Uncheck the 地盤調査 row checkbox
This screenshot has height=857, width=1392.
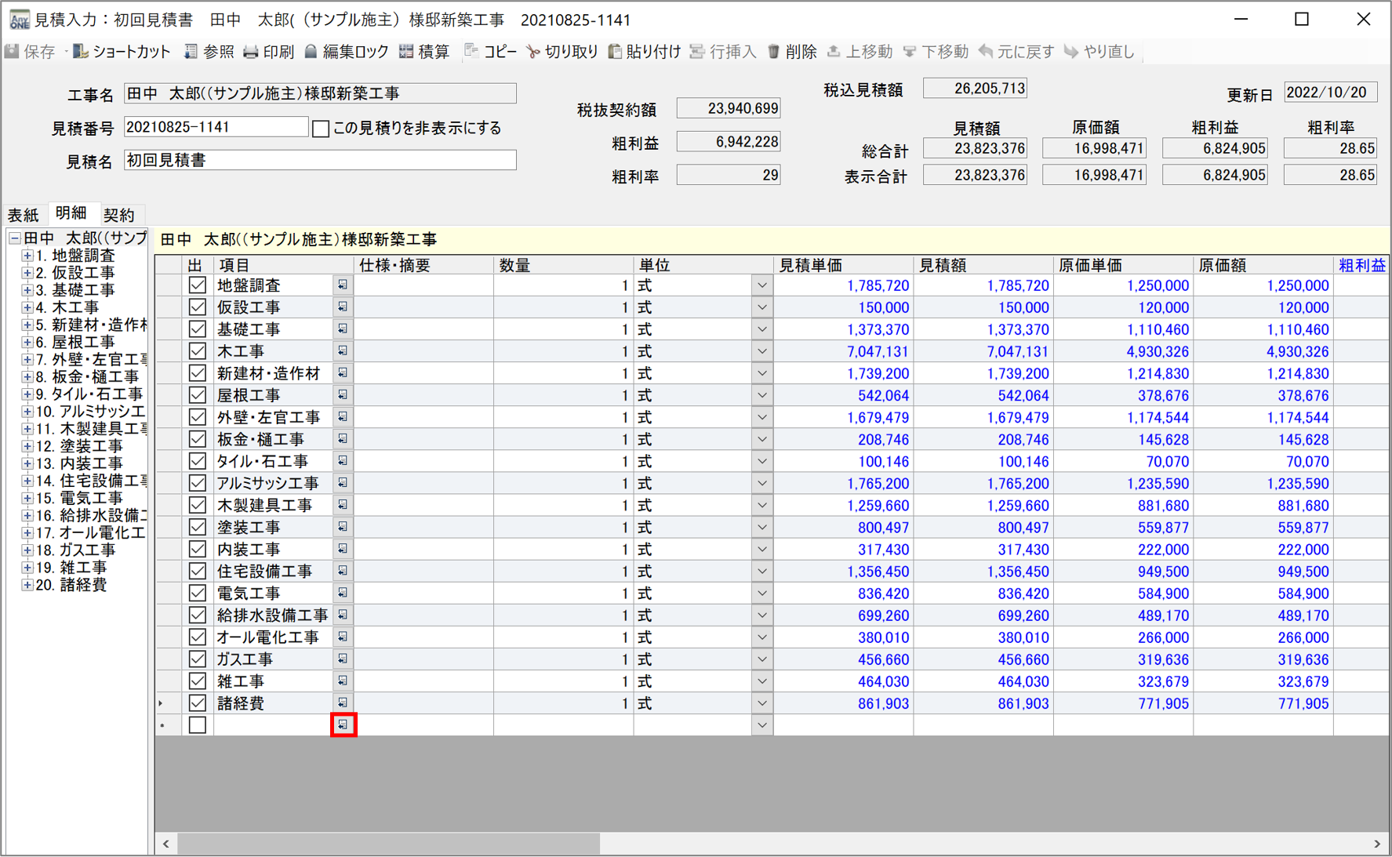pos(198,285)
